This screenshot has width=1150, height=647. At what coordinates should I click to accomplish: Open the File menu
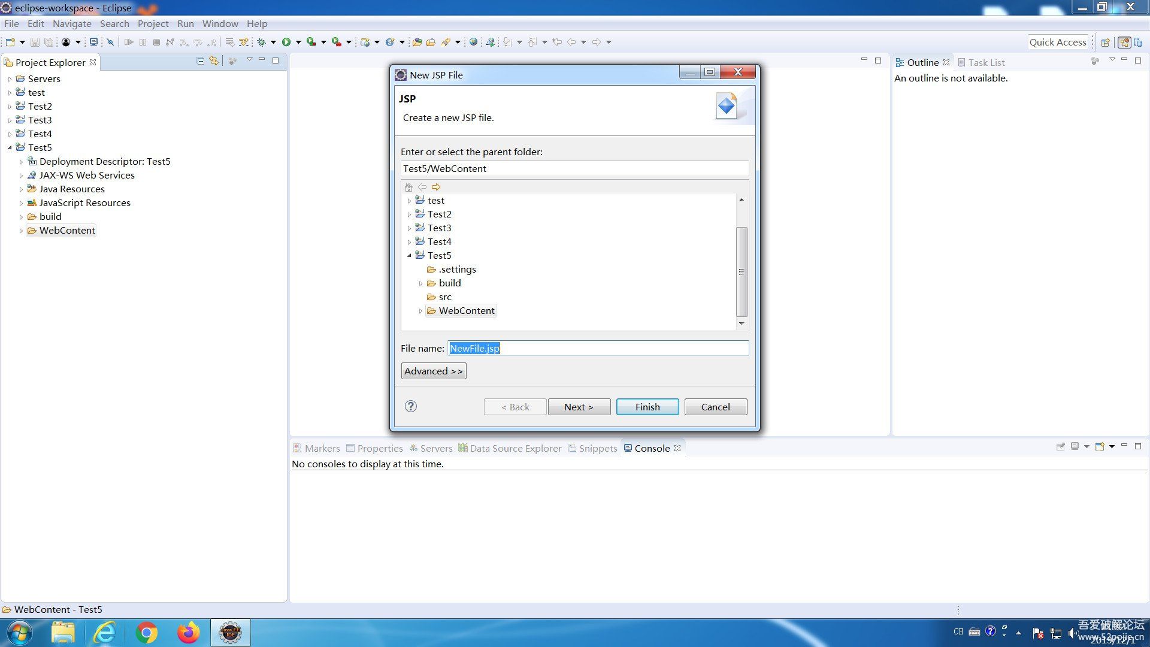11,23
